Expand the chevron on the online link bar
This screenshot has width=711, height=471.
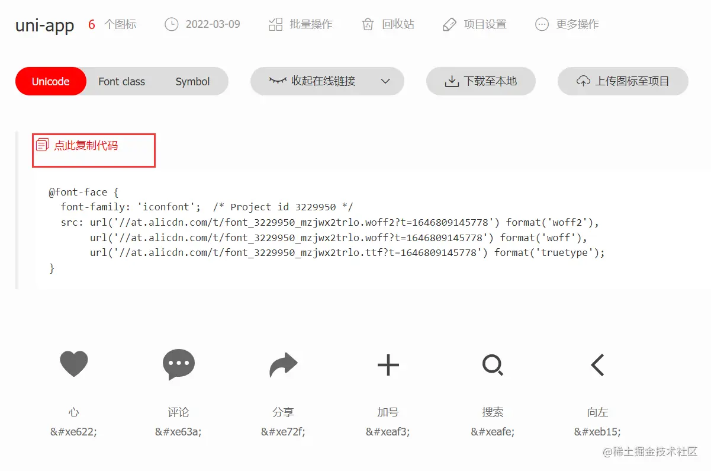pos(385,81)
